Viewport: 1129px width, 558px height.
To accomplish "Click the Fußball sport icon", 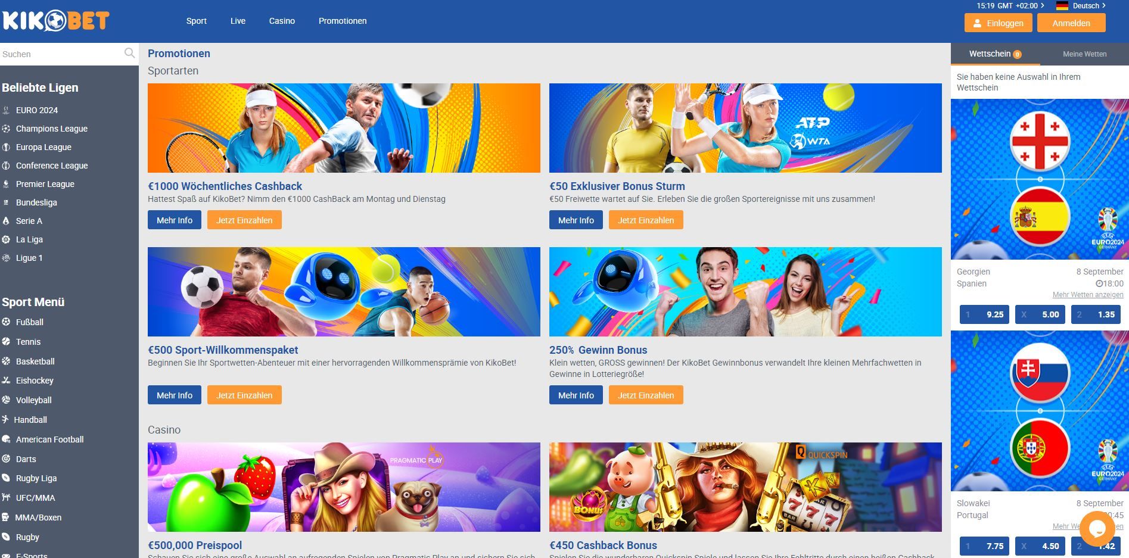I will pyautogui.click(x=6, y=322).
